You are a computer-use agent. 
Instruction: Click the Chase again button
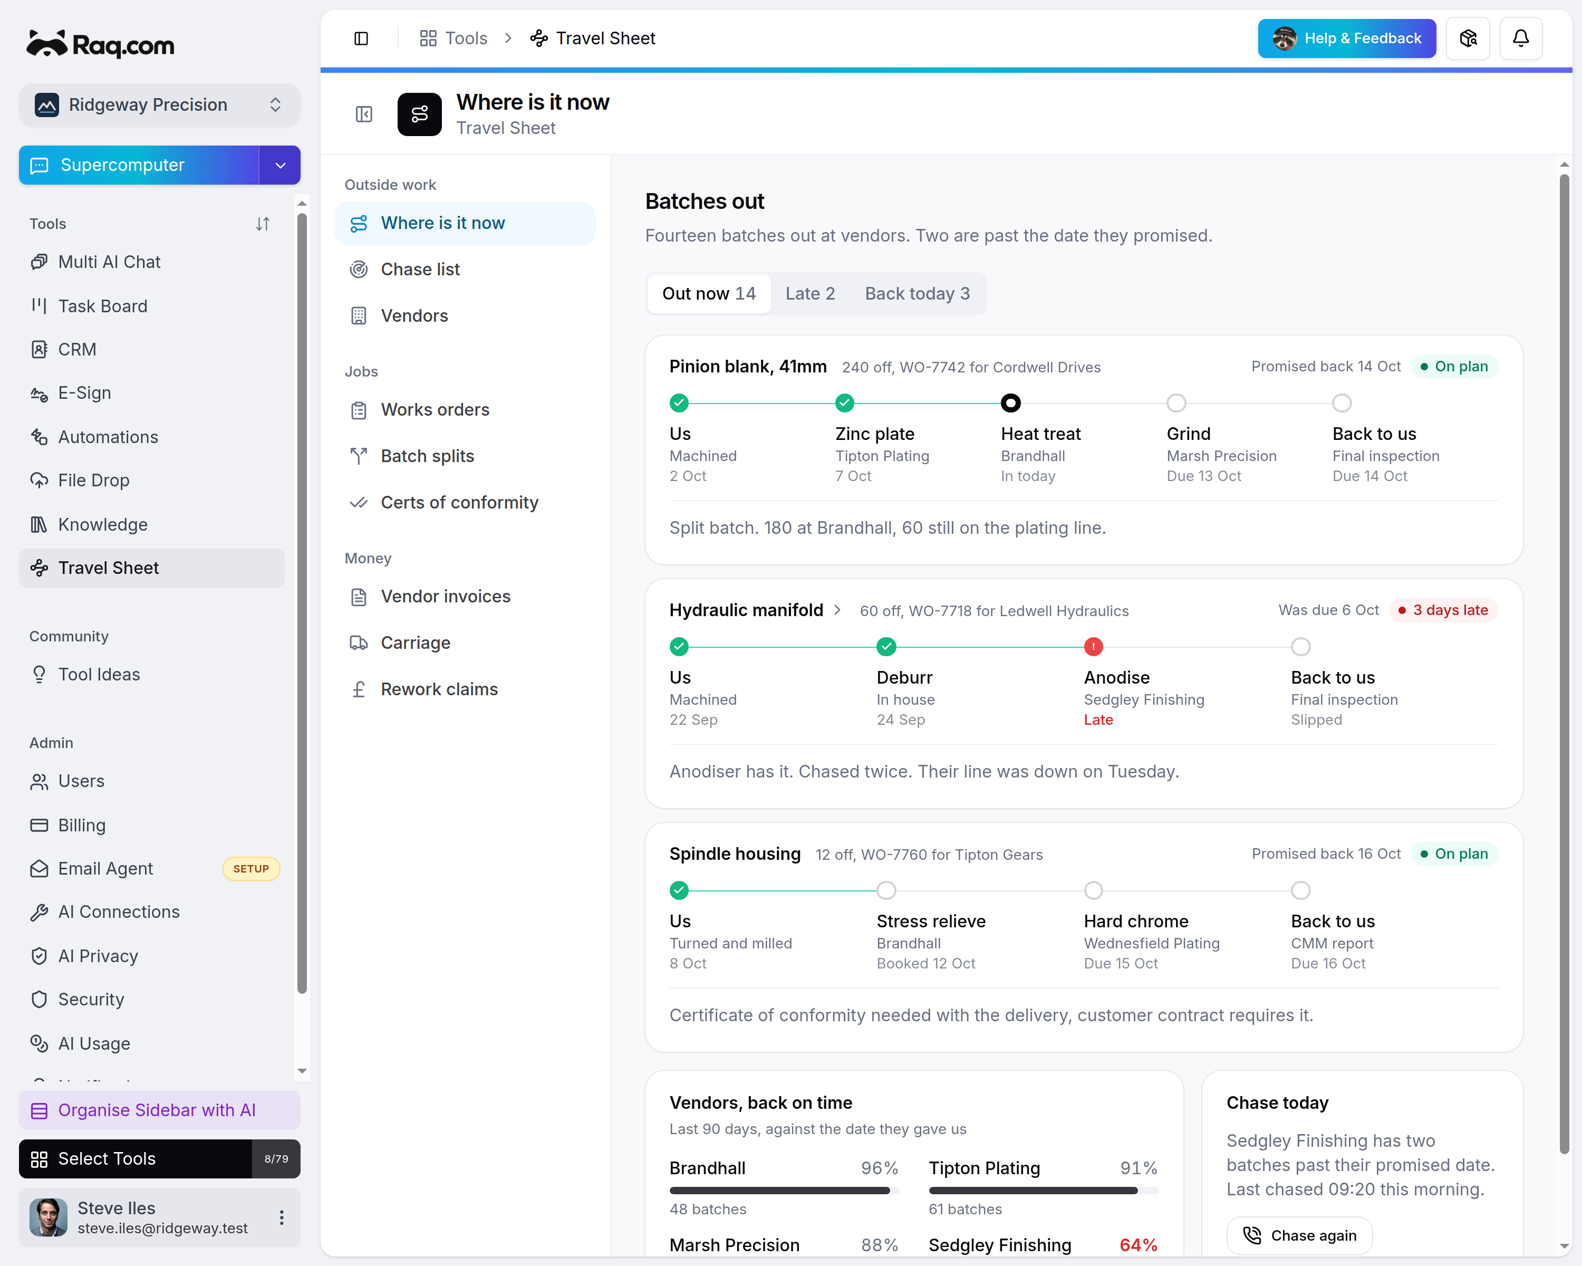pyautogui.click(x=1299, y=1236)
